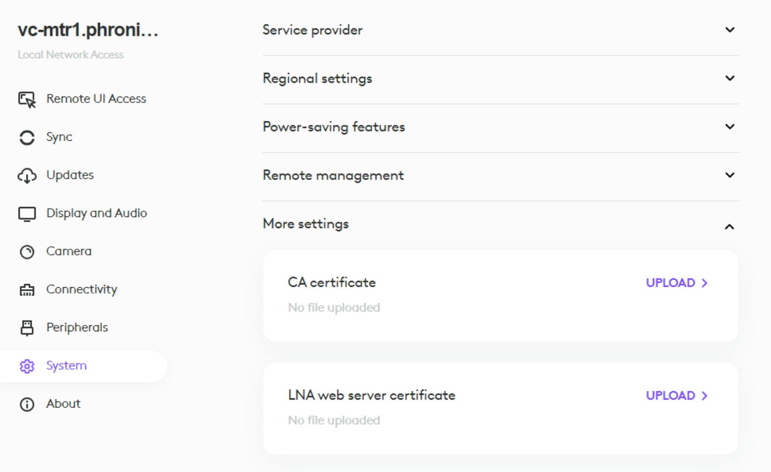
Task: Upload a CA certificate
Action: tap(677, 283)
